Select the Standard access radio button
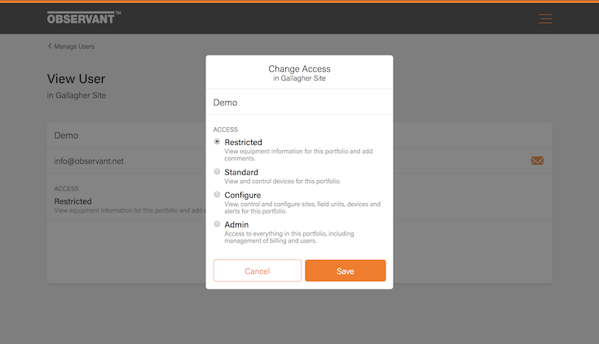This screenshot has width=599, height=344. pos(217,172)
